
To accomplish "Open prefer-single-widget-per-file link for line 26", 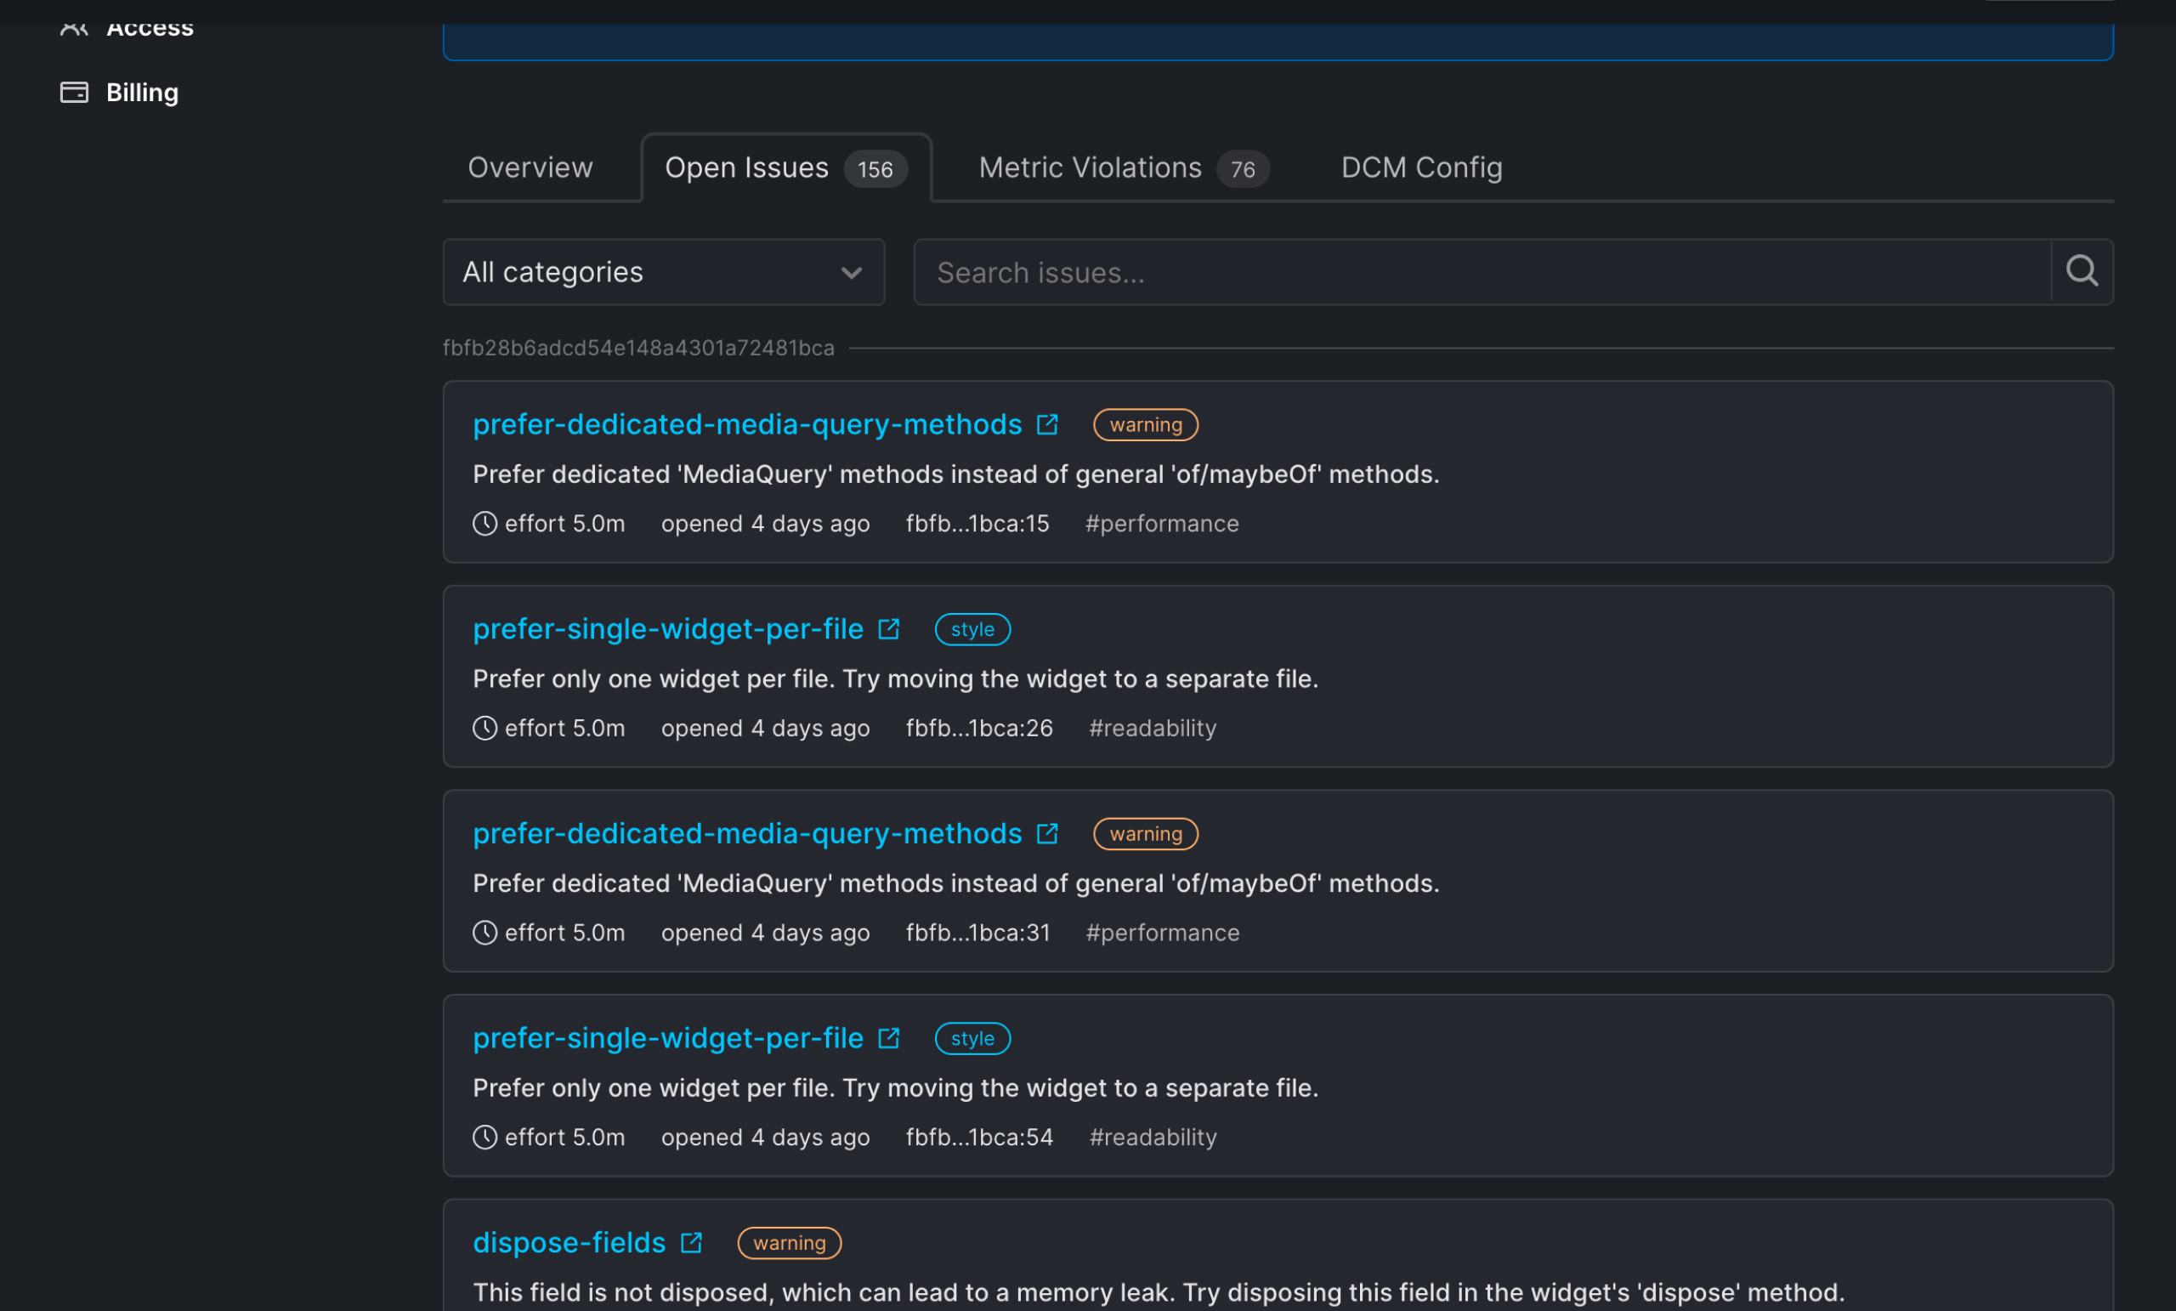I will pyautogui.click(x=667, y=629).
